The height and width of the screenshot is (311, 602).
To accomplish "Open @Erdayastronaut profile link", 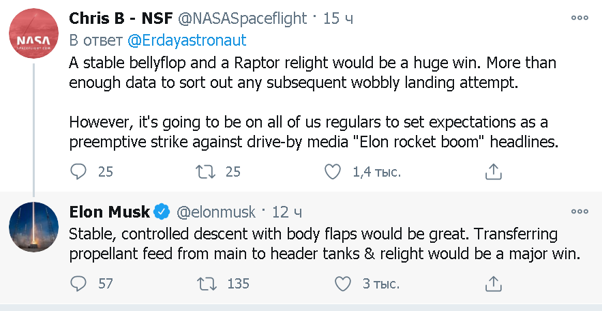I will coord(187,40).
